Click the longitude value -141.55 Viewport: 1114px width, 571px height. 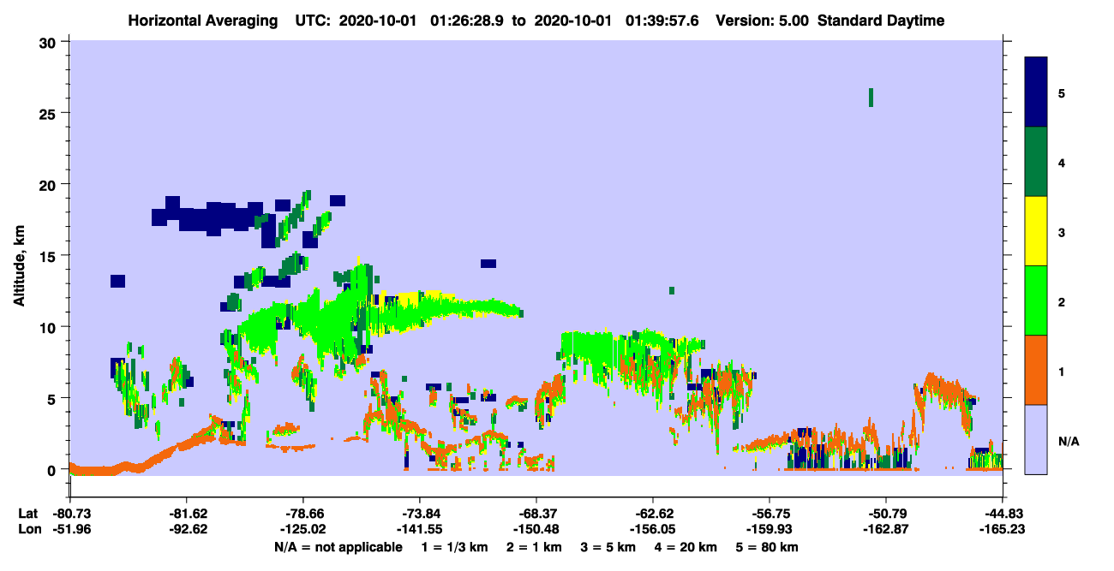point(419,529)
